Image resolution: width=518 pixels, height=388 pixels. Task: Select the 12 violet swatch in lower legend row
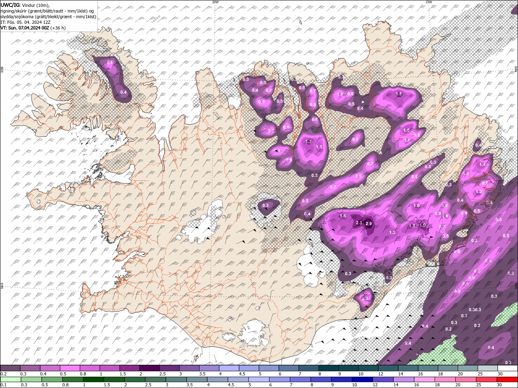(383, 380)
